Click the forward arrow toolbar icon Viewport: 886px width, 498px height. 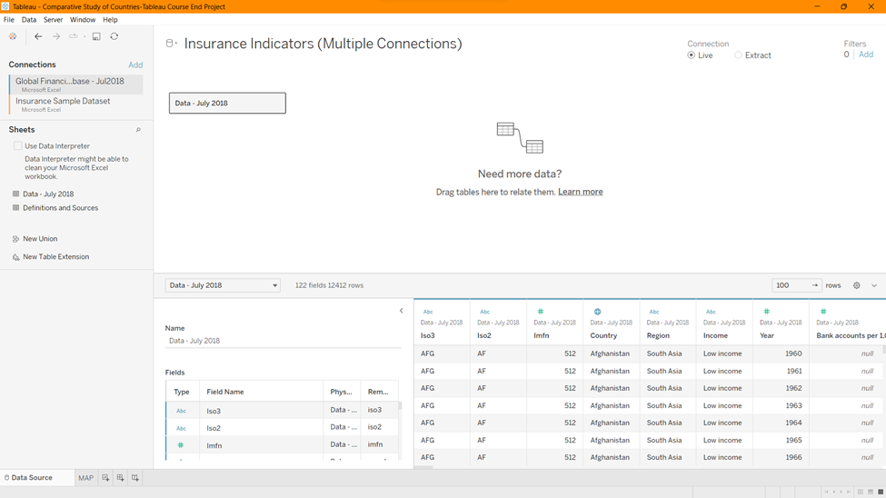pyautogui.click(x=56, y=36)
